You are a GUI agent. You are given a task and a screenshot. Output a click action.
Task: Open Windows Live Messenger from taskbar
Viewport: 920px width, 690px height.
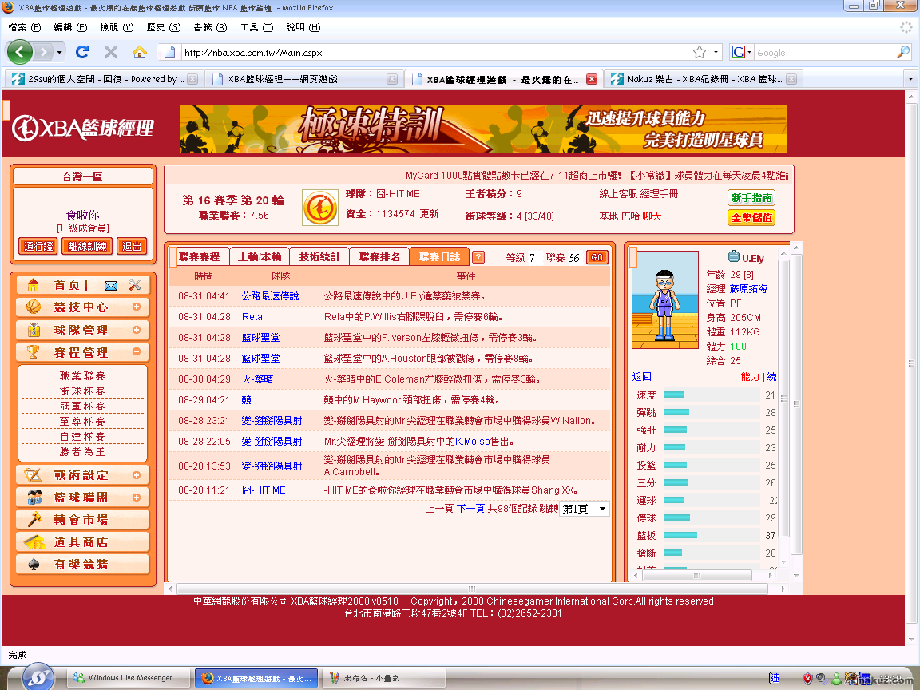pos(129,678)
